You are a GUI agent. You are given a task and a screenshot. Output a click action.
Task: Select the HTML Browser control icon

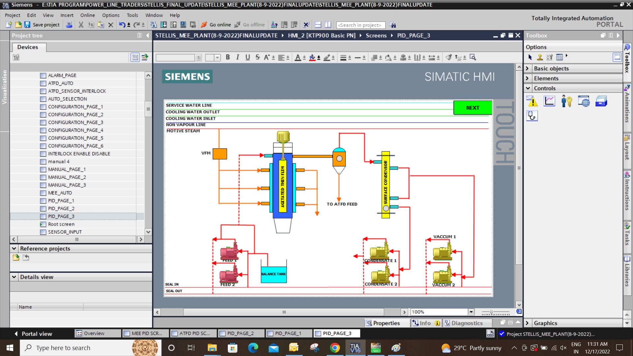[x=584, y=101]
